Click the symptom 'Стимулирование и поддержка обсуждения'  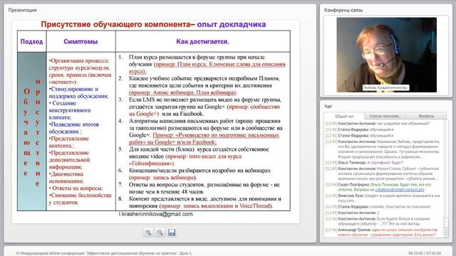[x=78, y=92]
